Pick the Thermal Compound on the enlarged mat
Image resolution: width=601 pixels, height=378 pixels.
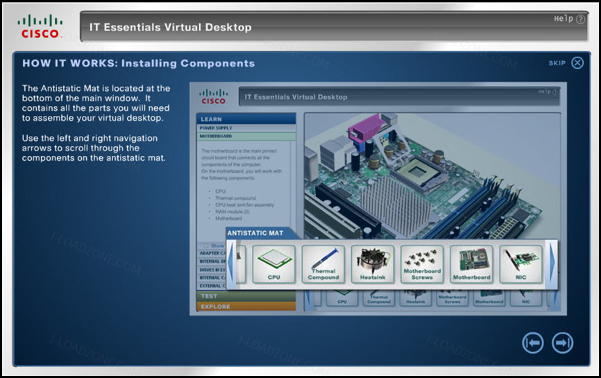pos(323,264)
